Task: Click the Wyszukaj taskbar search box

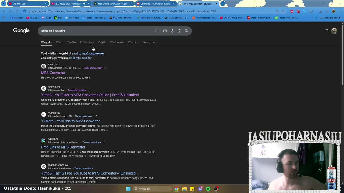Action: 152,189
